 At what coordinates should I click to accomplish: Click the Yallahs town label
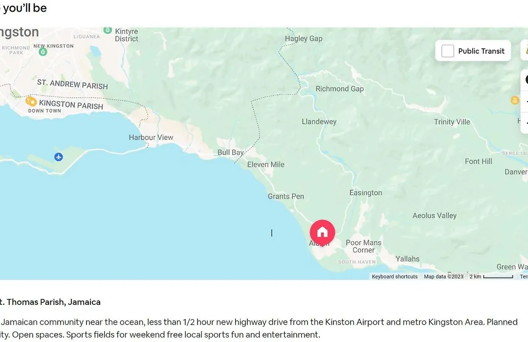pos(407,259)
